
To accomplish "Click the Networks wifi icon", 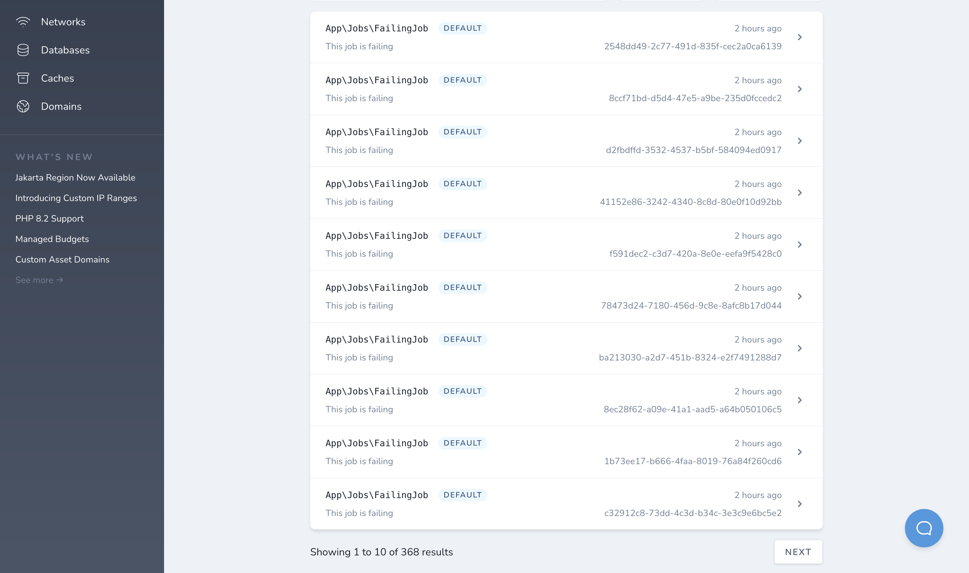I will [23, 22].
